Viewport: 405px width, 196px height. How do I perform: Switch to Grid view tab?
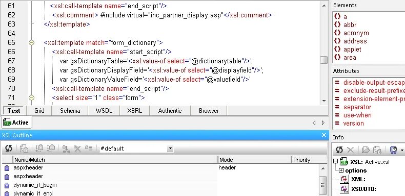coord(39,111)
